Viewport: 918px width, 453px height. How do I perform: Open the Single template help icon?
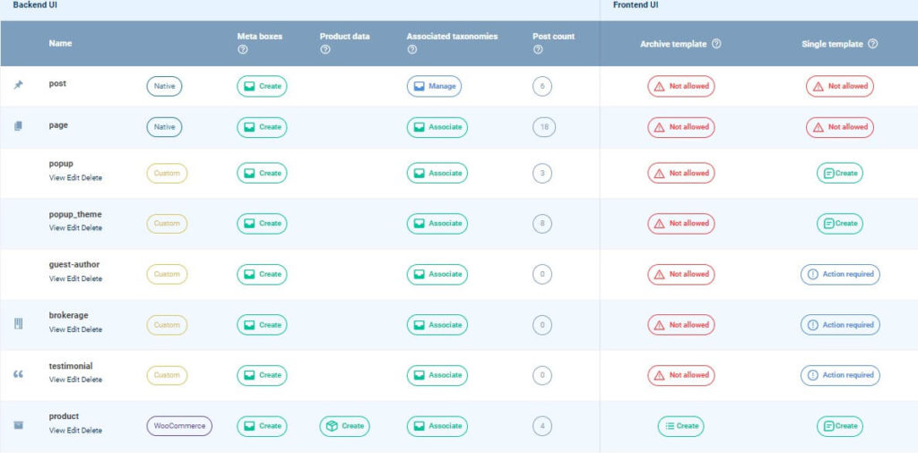pos(872,44)
